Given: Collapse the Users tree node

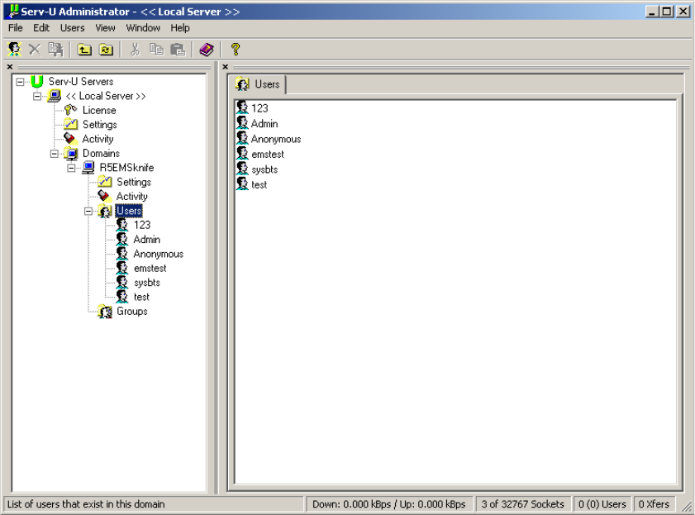Looking at the screenshot, I should point(88,212).
